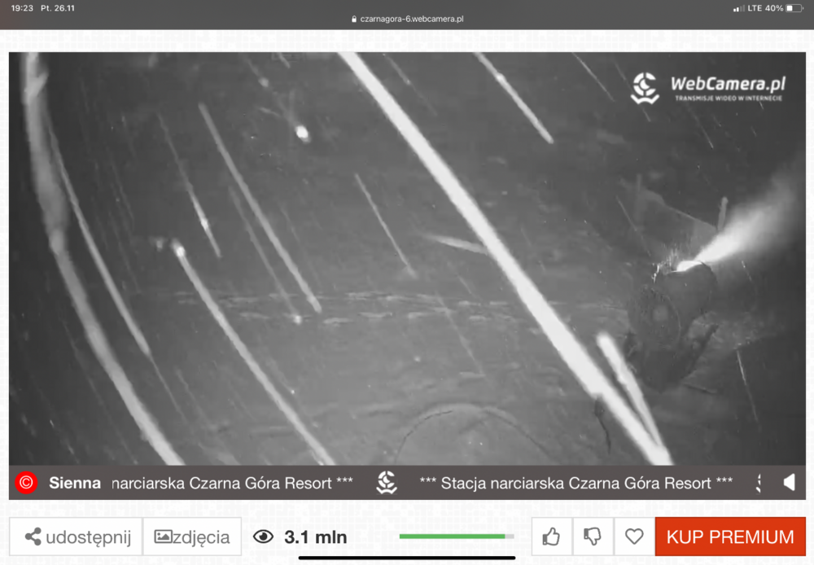Open the udostępnij share button
The height and width of the screenshot is (565, 814).
click(77, 537)
